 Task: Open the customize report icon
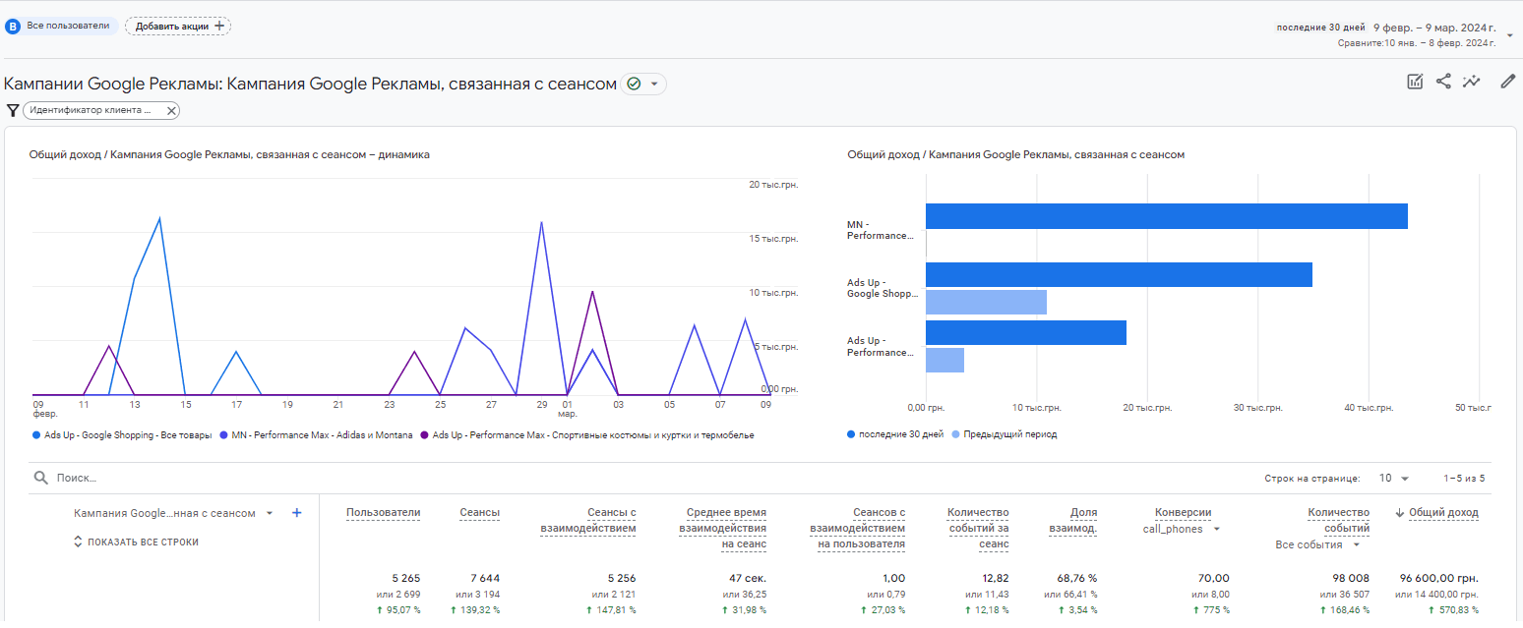tap(1415, 83)
